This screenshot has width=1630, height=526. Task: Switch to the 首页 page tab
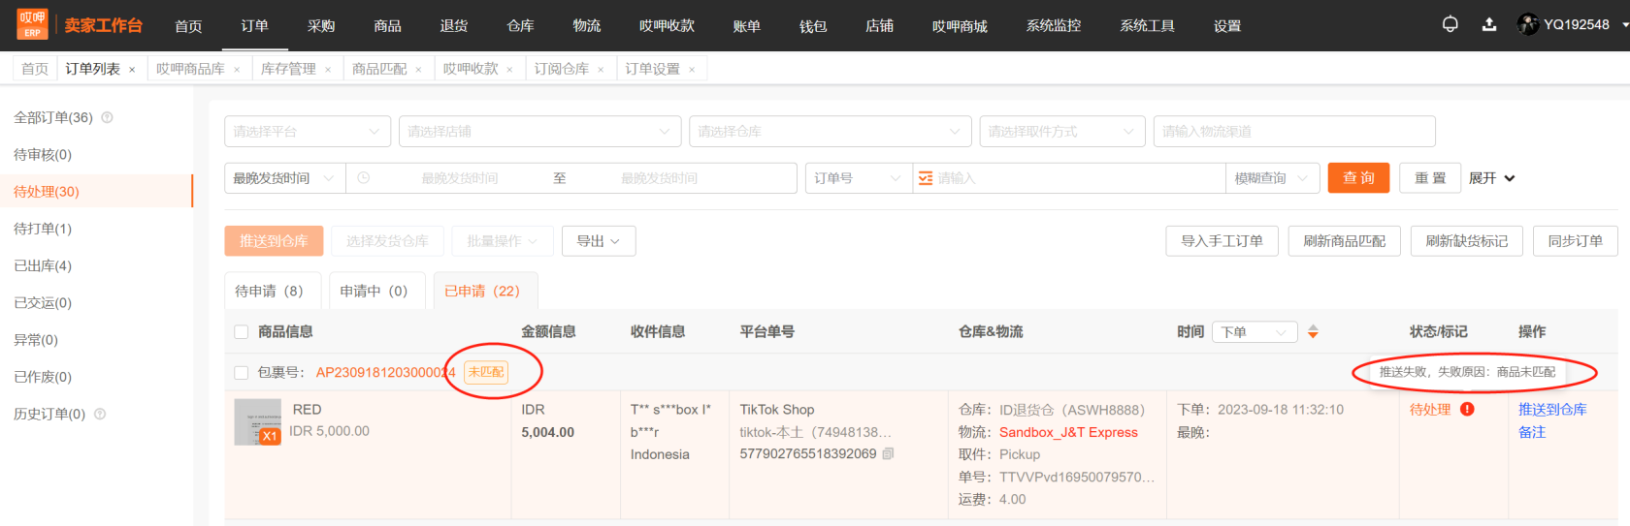point(35,69)
